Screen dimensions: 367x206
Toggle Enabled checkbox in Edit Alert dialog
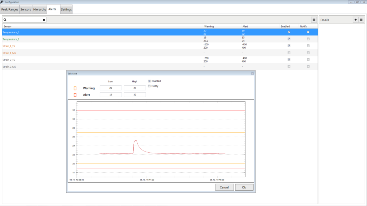pos(149,81)
